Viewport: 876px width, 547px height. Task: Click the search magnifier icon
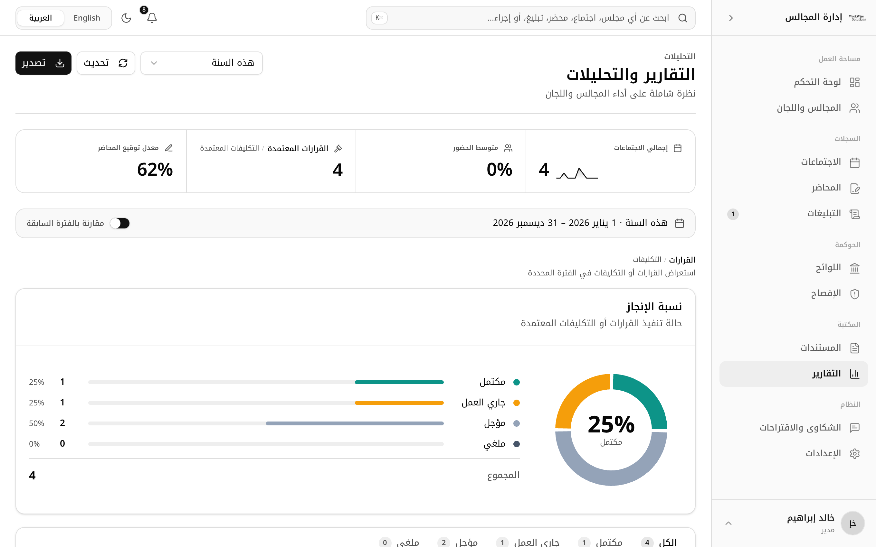(682, 18)
